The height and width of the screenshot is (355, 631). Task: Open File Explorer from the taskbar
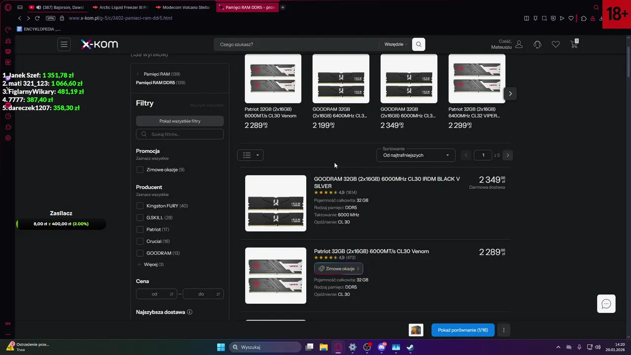[323, 347]
